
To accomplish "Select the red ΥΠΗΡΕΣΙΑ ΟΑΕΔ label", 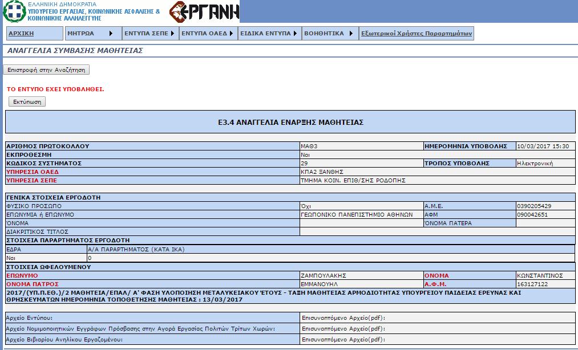I will (x=33, y=172).
